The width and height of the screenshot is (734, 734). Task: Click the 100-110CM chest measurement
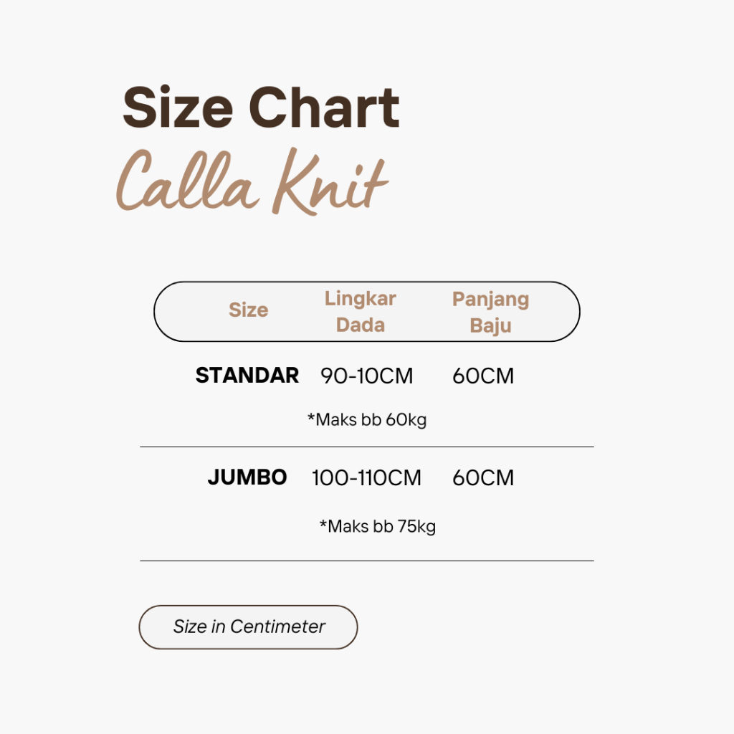tap(366, 478)
